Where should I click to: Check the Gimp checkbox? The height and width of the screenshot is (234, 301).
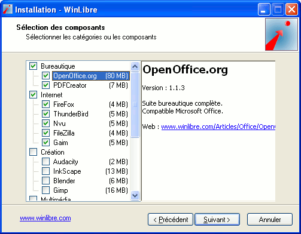coord(45,190)
